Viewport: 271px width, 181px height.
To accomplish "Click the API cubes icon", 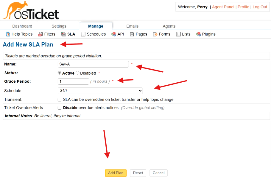I will 114,34.
